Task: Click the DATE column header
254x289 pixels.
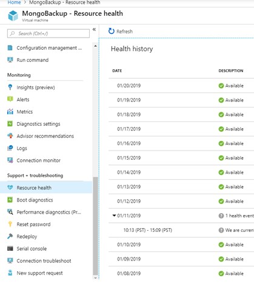Action: (x=117, y=70)
